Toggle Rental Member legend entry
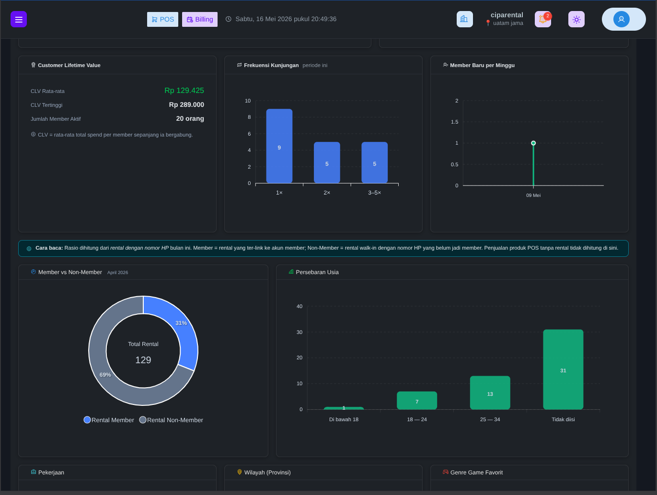 point(109,420)
